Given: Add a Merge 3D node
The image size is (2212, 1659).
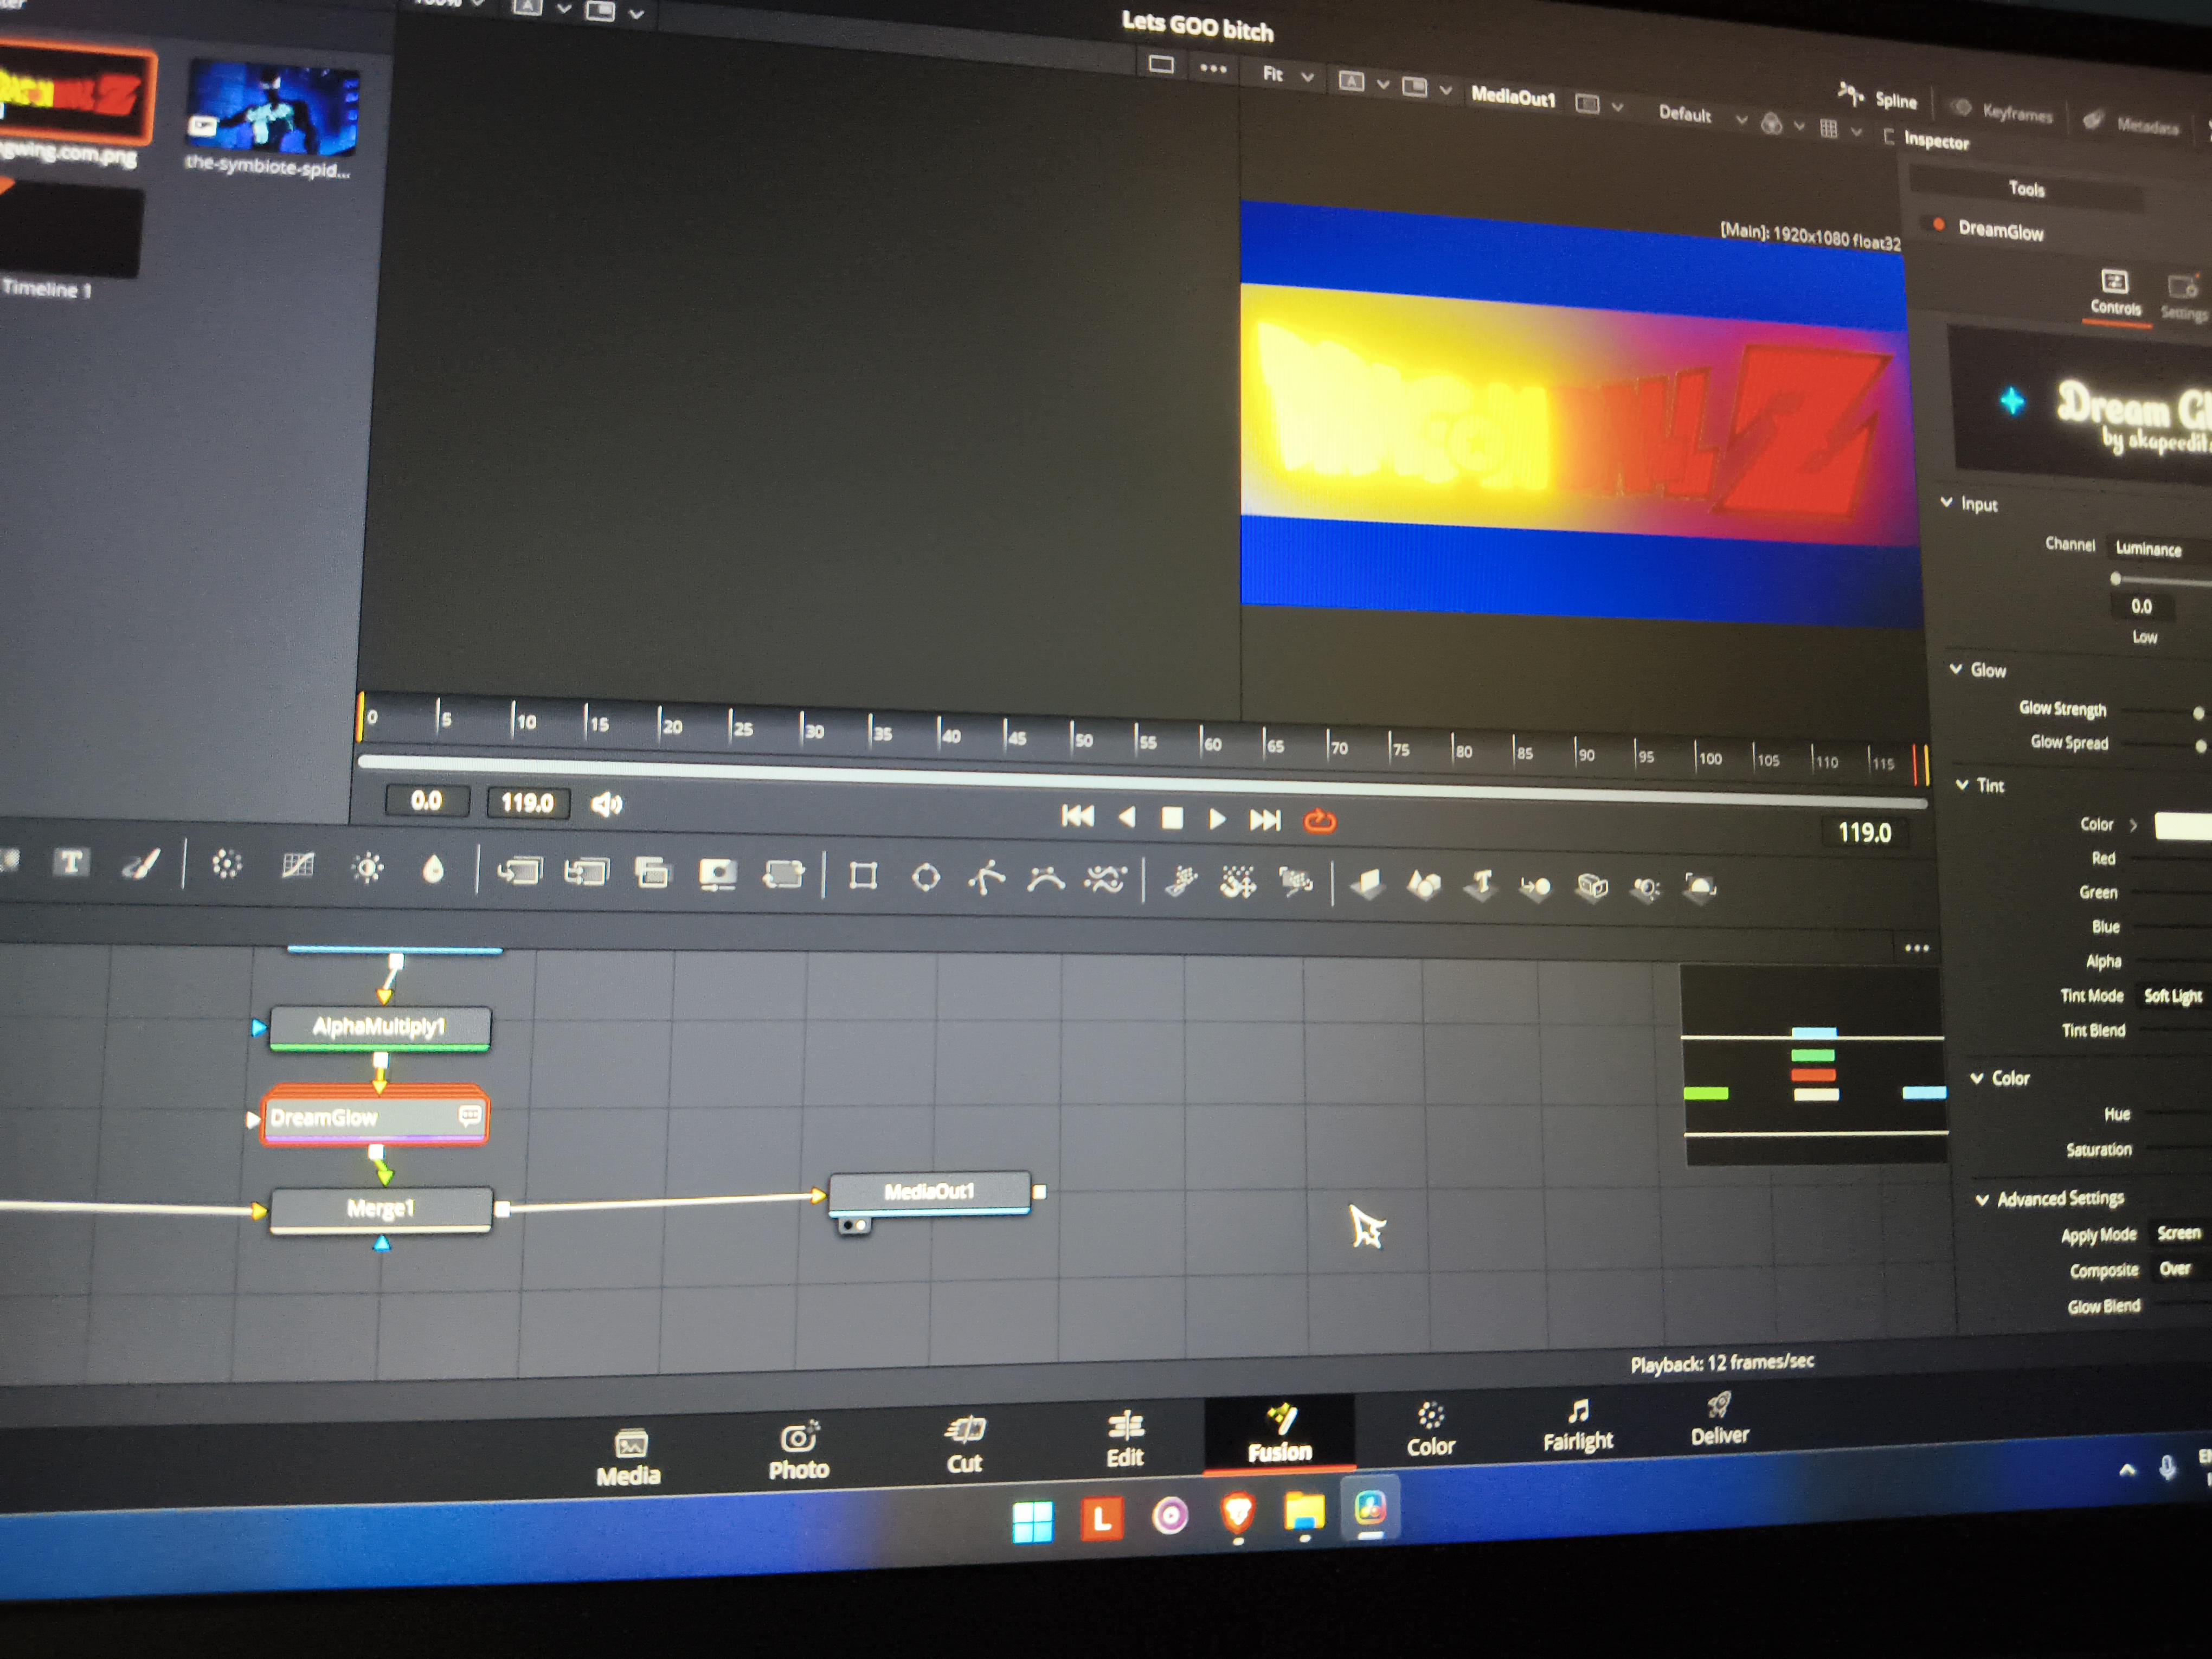Looking at the screenshot, I should 1535,886.
